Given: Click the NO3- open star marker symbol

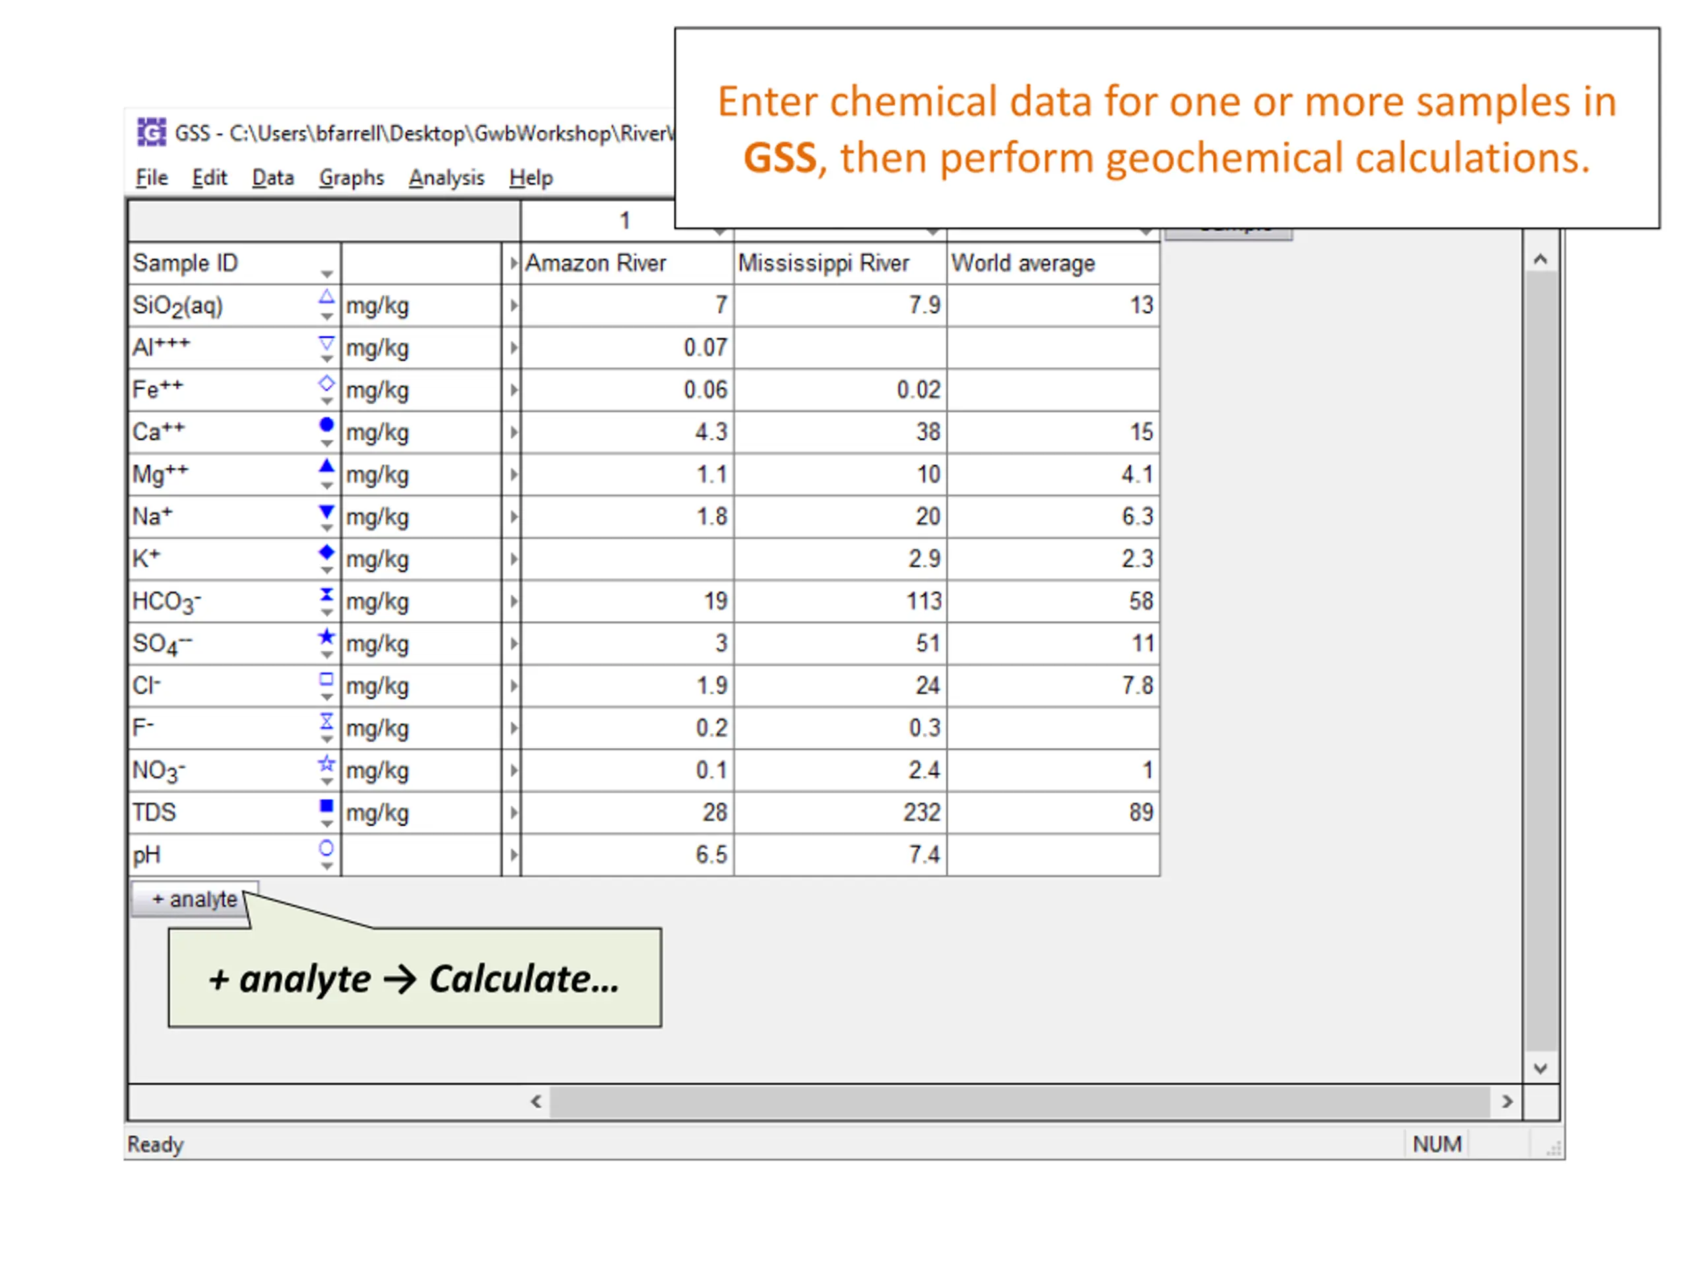Looking at the screenshot, I should (x=326, y=762).
